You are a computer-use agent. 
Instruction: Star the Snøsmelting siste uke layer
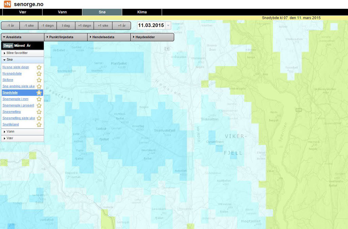pyautogui.click(x=39, y=118)
